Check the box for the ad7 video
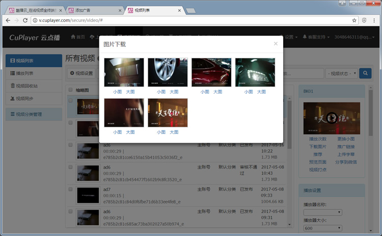 point(70,189)
